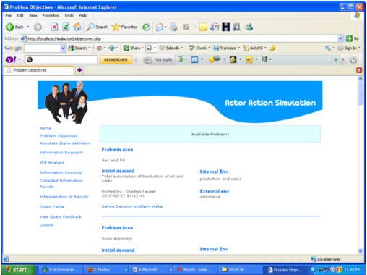Click the Windows start button
The image size is (367, 275).
click(18, 270)
